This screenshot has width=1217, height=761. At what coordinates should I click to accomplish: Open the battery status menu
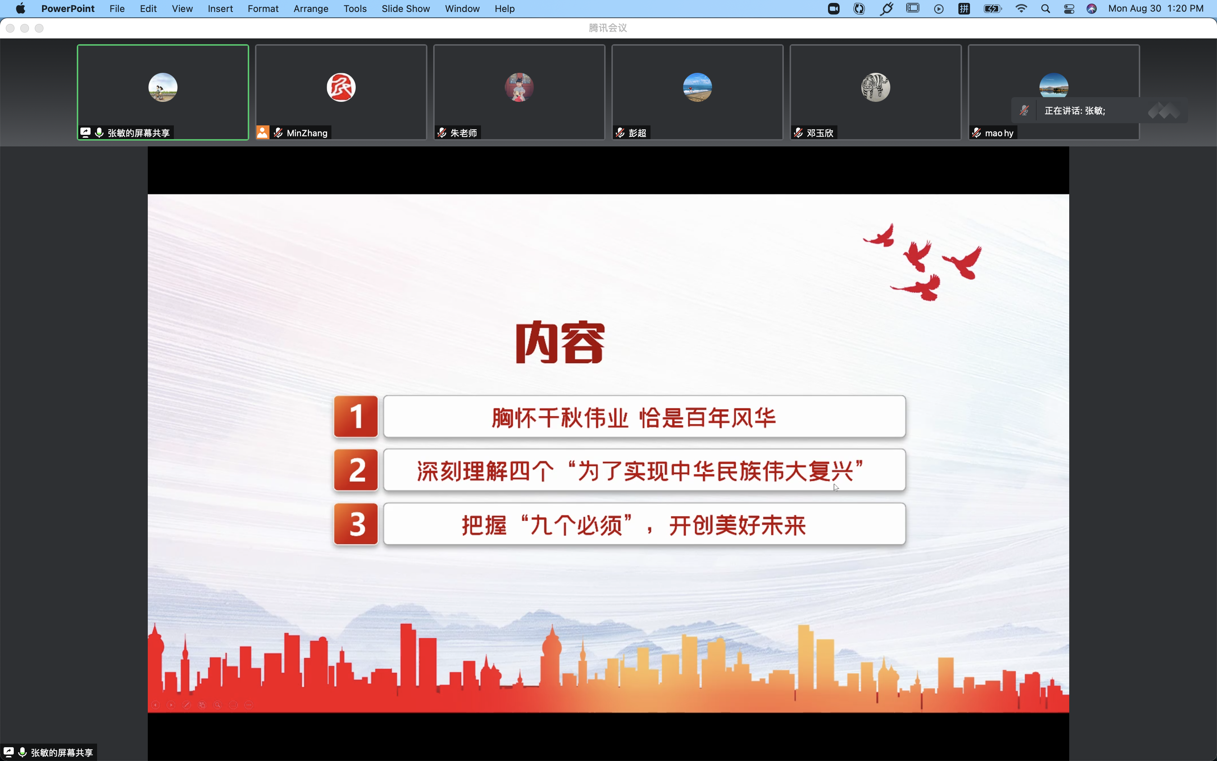tap(992, 9)
